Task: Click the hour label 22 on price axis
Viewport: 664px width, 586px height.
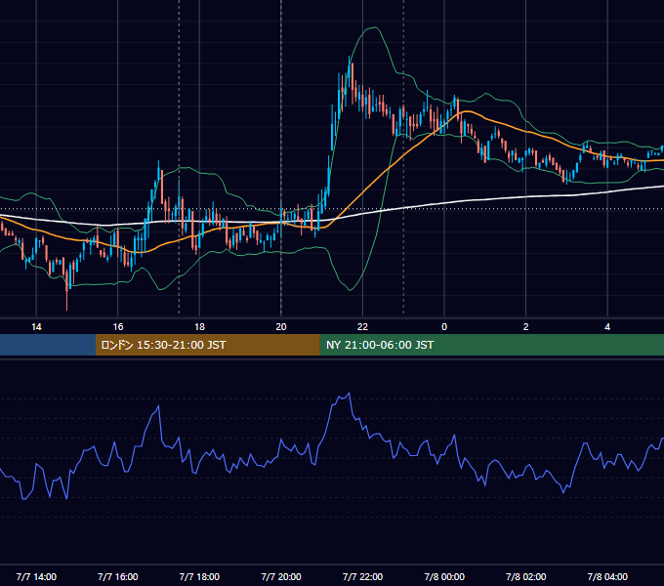Action: pos(362,327)
